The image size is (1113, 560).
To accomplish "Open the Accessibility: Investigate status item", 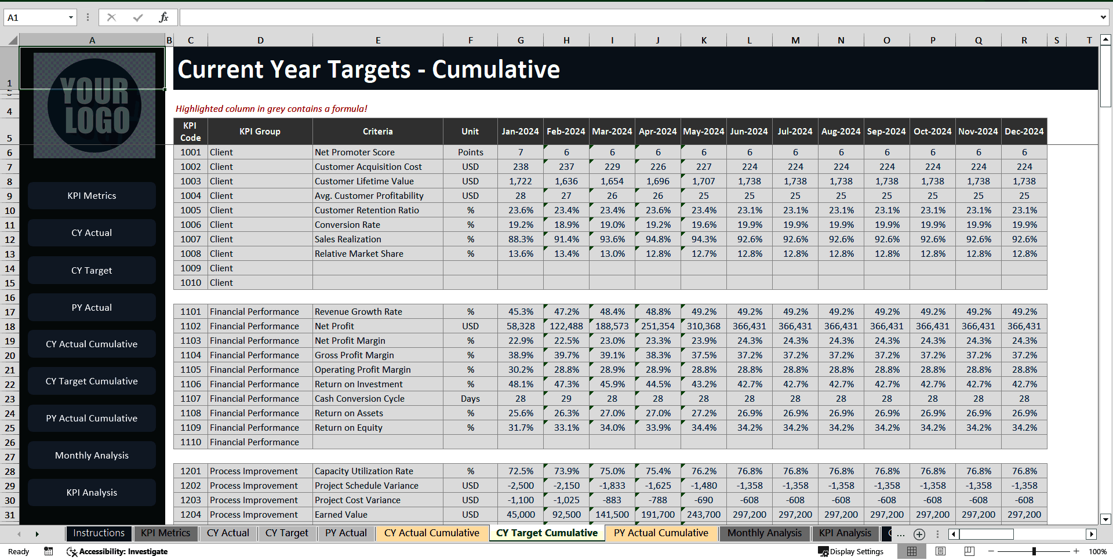I will click(117, 551).
